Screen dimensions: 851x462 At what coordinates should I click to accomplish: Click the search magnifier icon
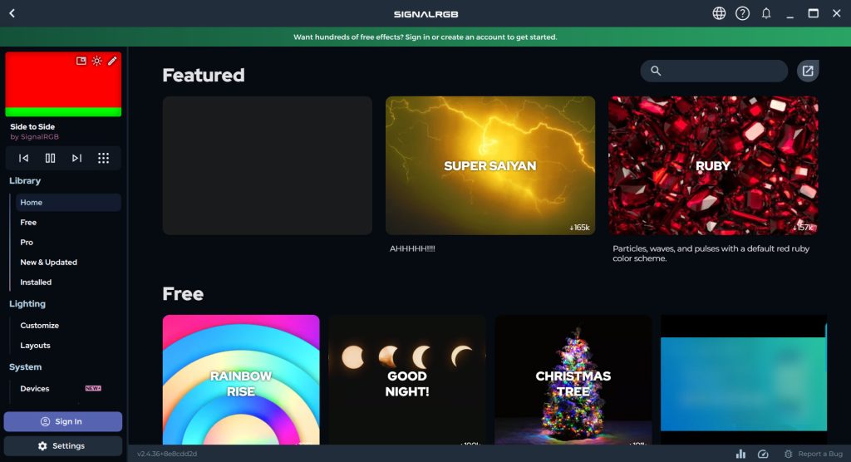(656, 71)
